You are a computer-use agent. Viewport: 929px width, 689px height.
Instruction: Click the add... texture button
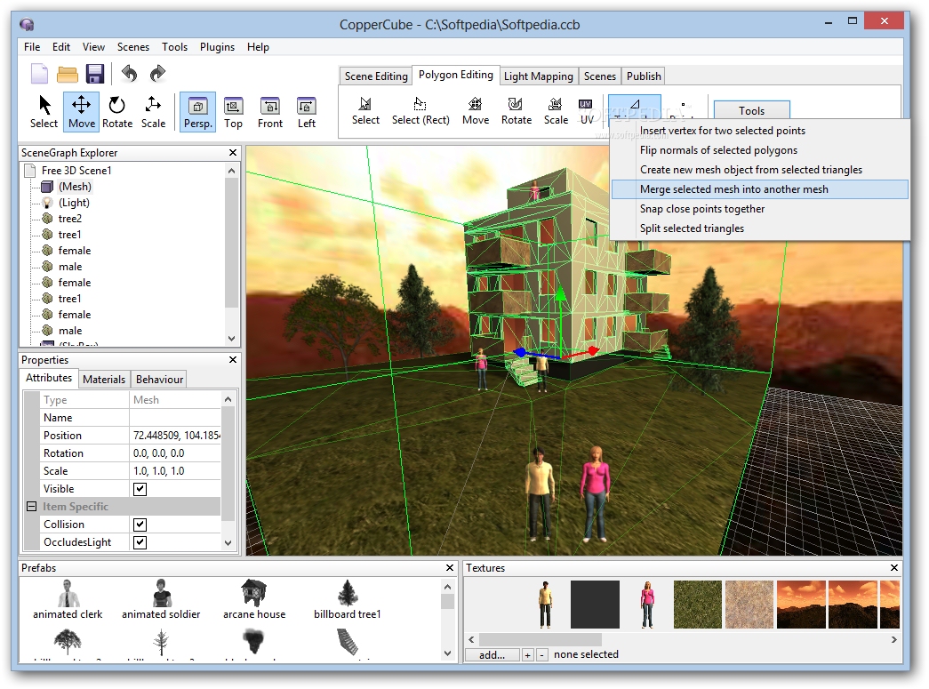point(493,654)
